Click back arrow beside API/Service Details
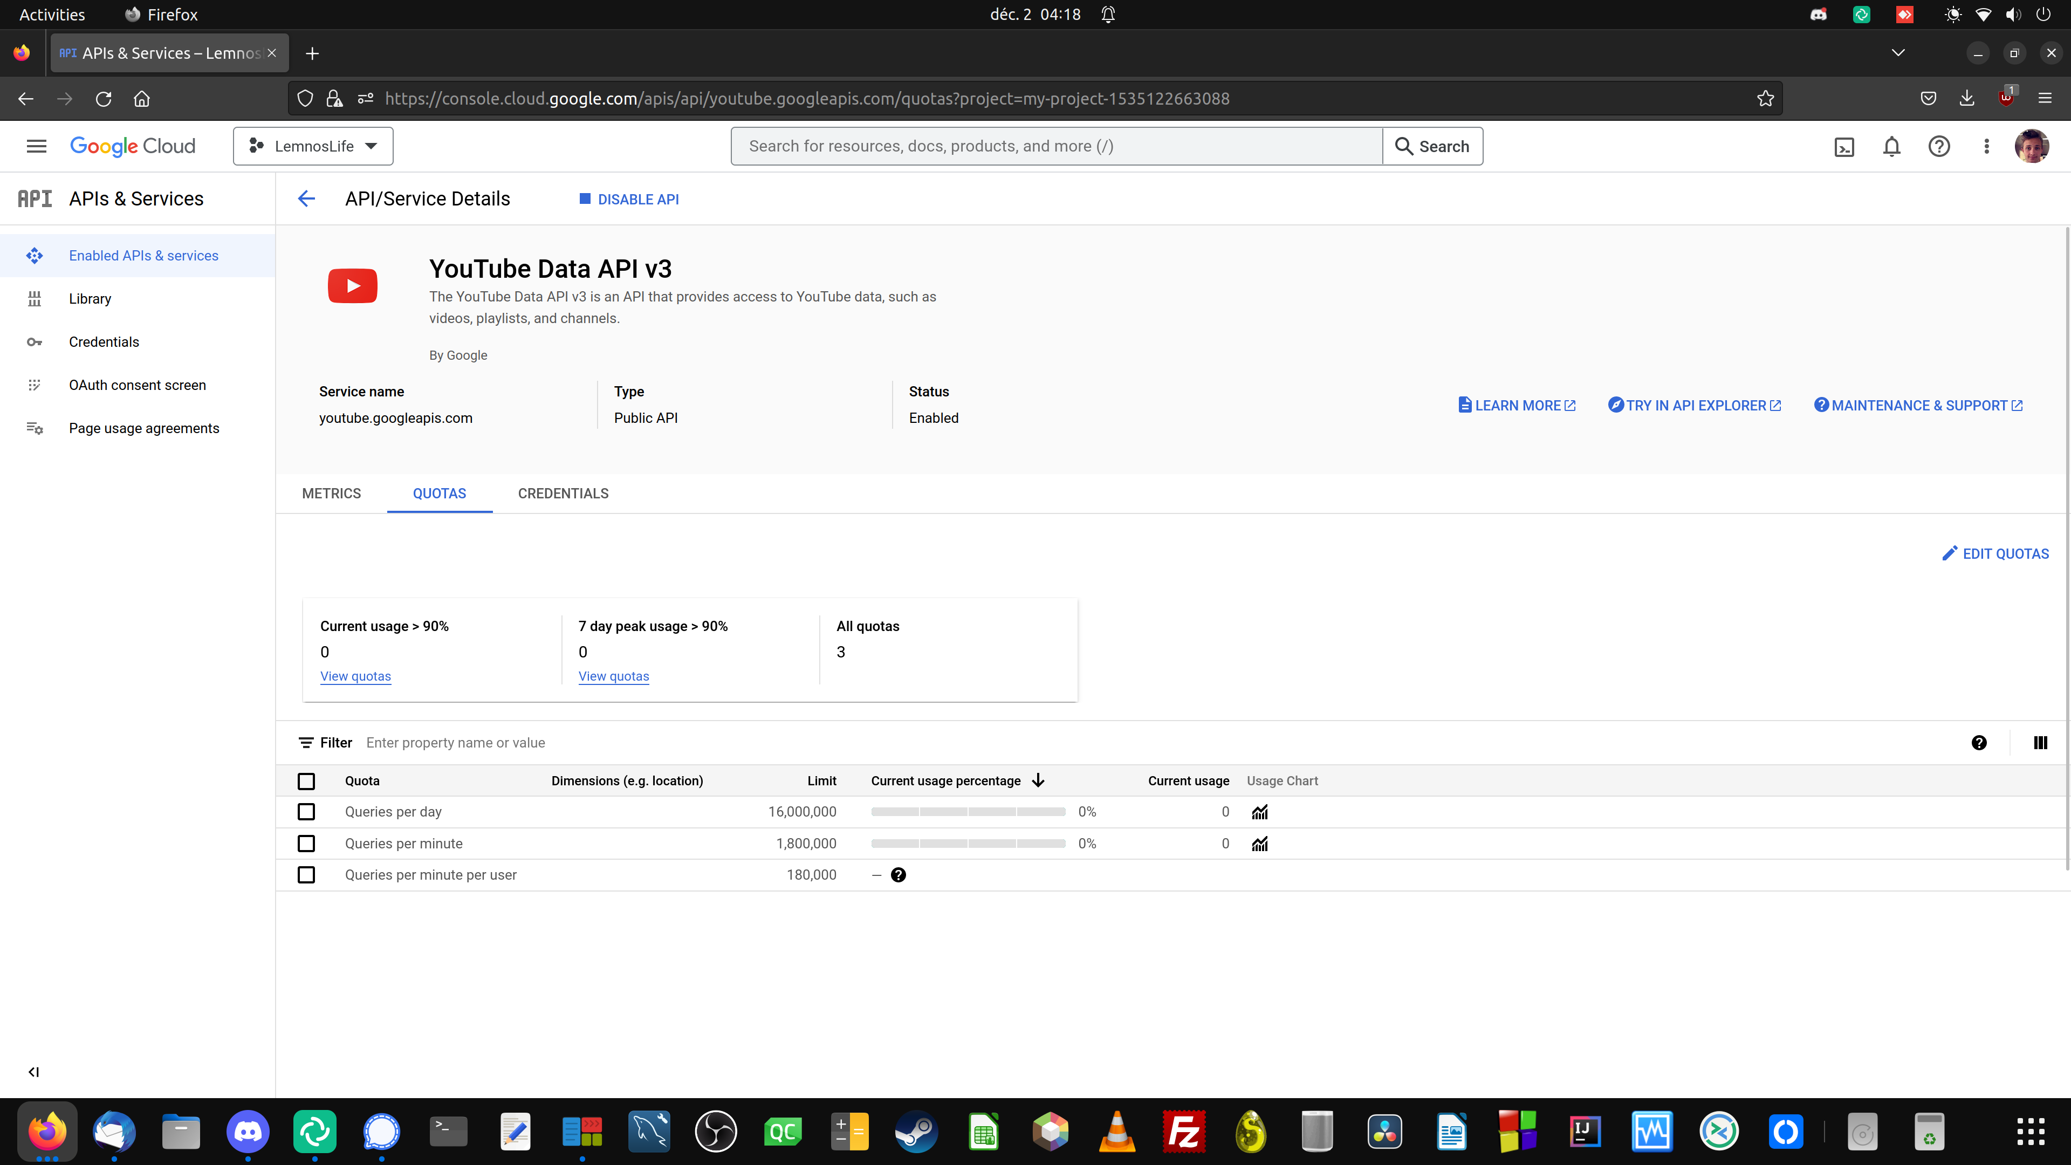 (306, 198)
